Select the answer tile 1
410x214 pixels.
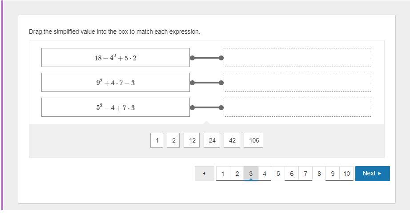(x=157, y=140)
